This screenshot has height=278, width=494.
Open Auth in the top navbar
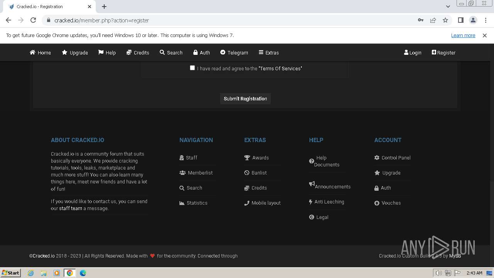tap(201, 53)
